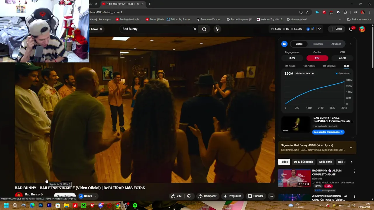Open the YouTube account avatar menu
The height and width of the screenshot is (210, 374).
(x=362, y=29)
